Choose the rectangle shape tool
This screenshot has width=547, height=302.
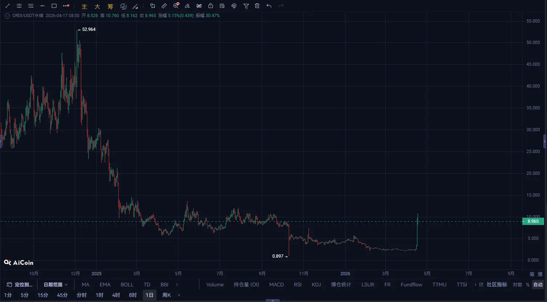pyautogui.click(x=54, y=6)
